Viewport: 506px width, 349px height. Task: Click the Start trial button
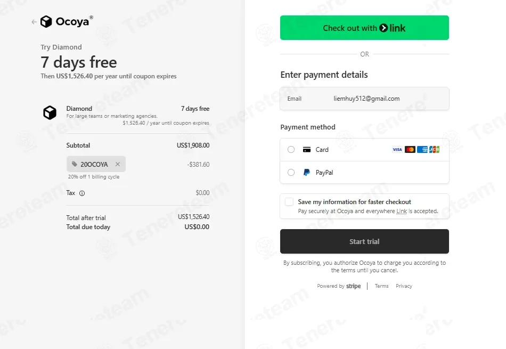(364, 241)
